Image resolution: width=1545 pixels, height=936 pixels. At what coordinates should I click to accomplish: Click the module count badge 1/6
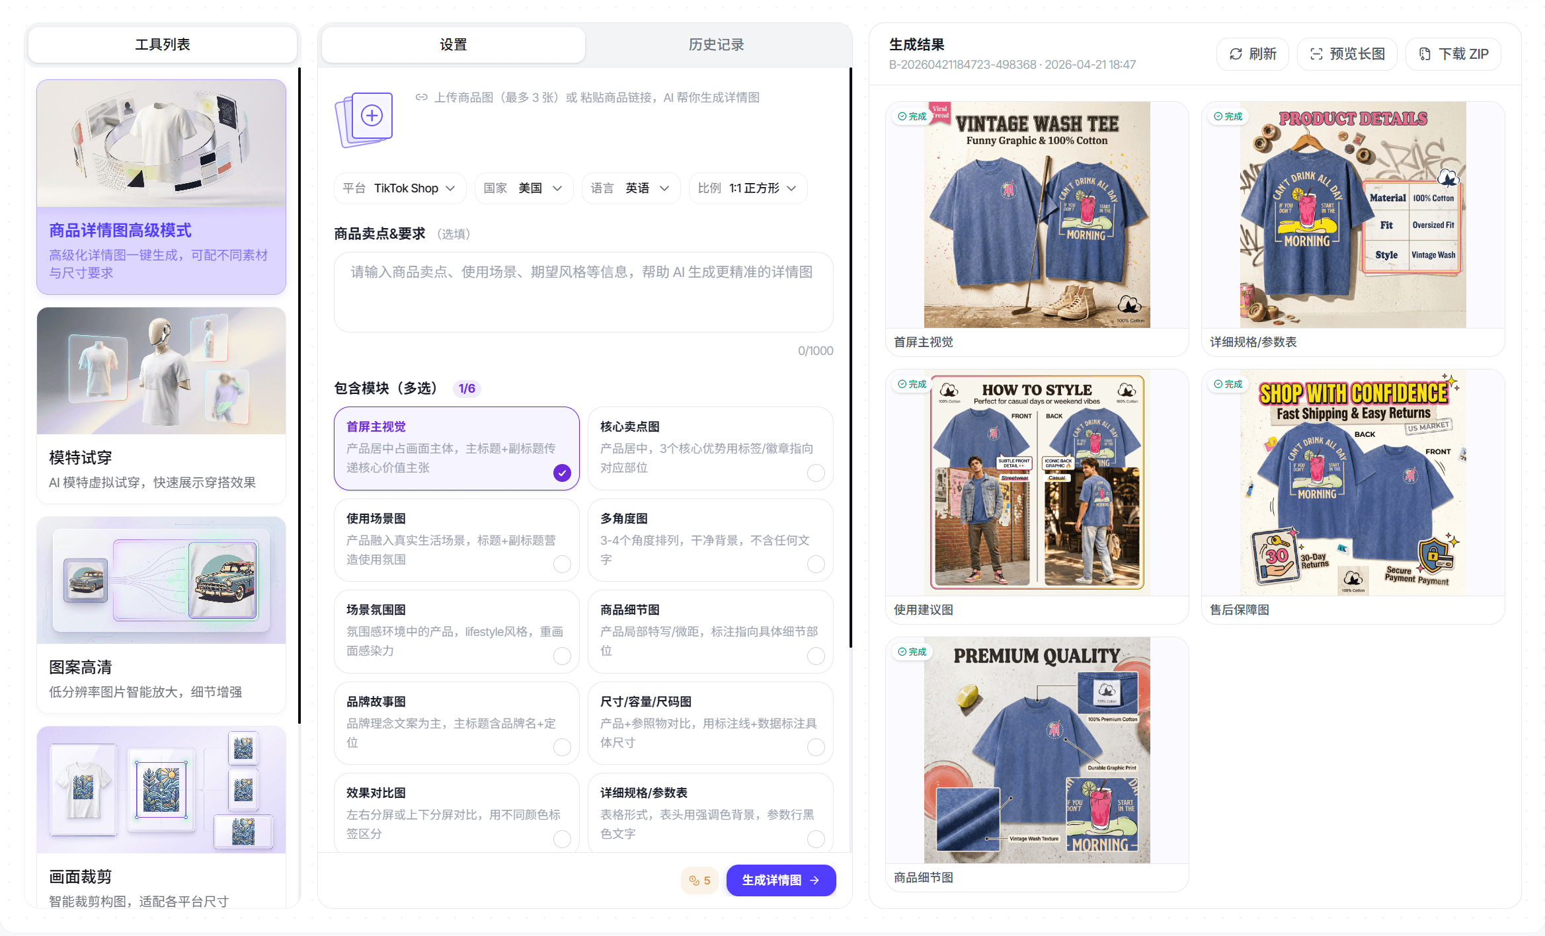[x=467, y=389]
